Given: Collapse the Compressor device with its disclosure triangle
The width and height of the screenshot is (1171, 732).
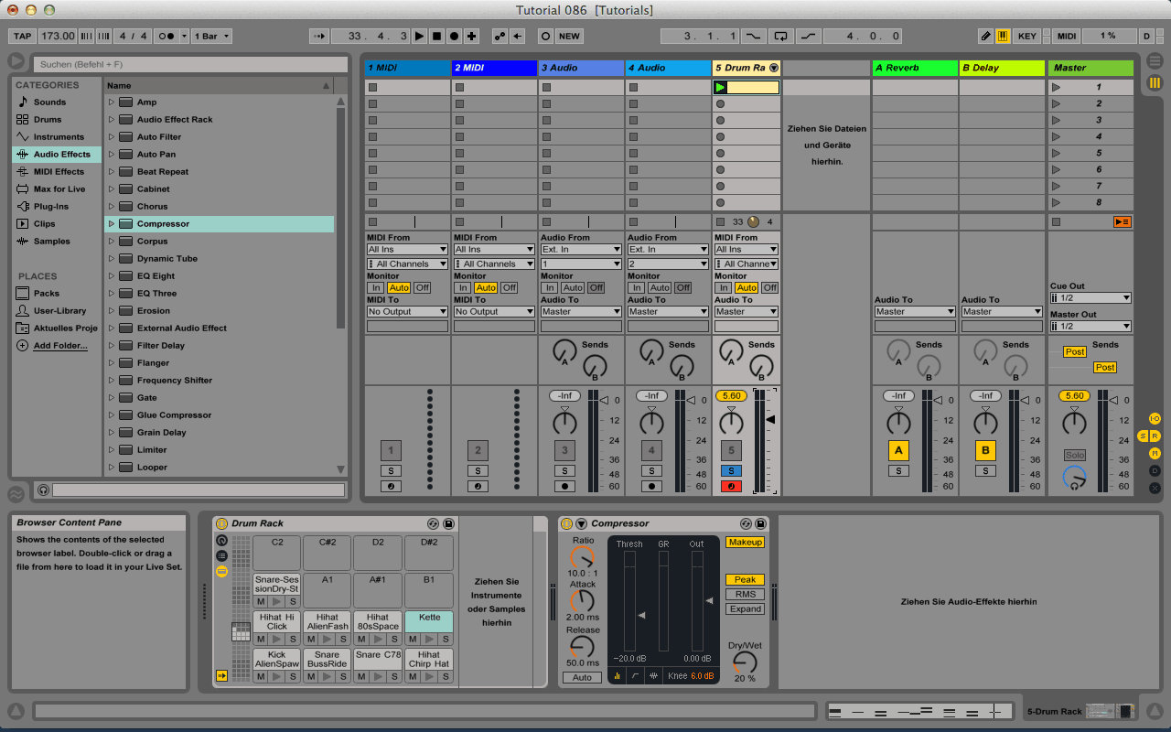Looking at the screenshot, I should 580,523.
